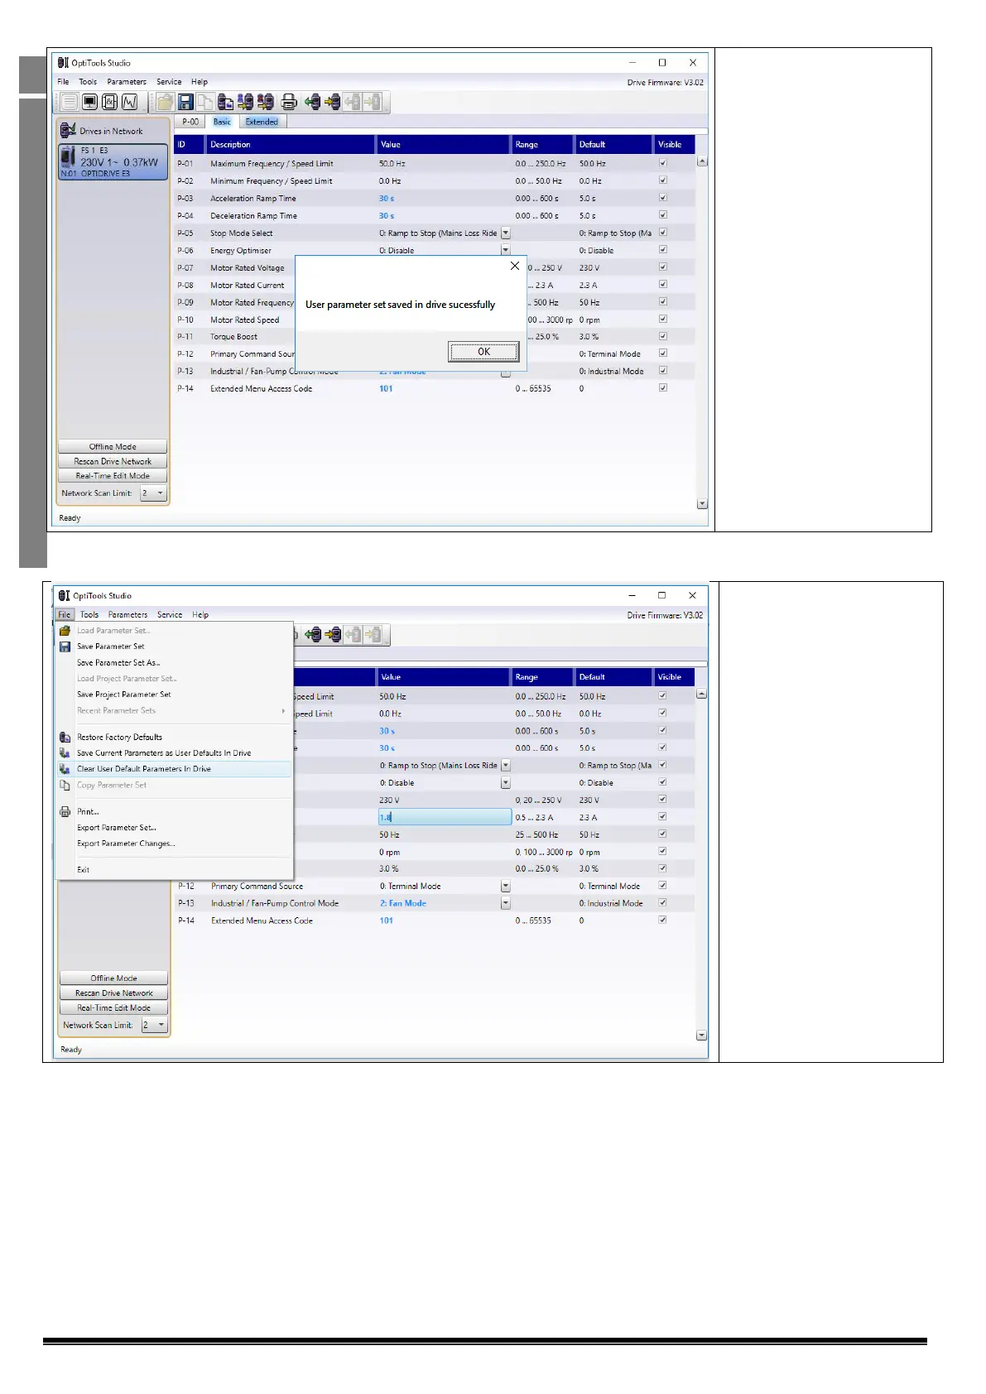Expand the Recent Parameter Sets submenu arrow
Viewport: 986px width, 1394px height.
(x=283, y=711)
